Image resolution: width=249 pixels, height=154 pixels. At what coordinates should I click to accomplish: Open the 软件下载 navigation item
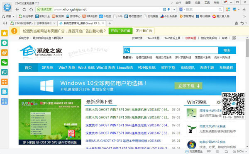point(168,67)
